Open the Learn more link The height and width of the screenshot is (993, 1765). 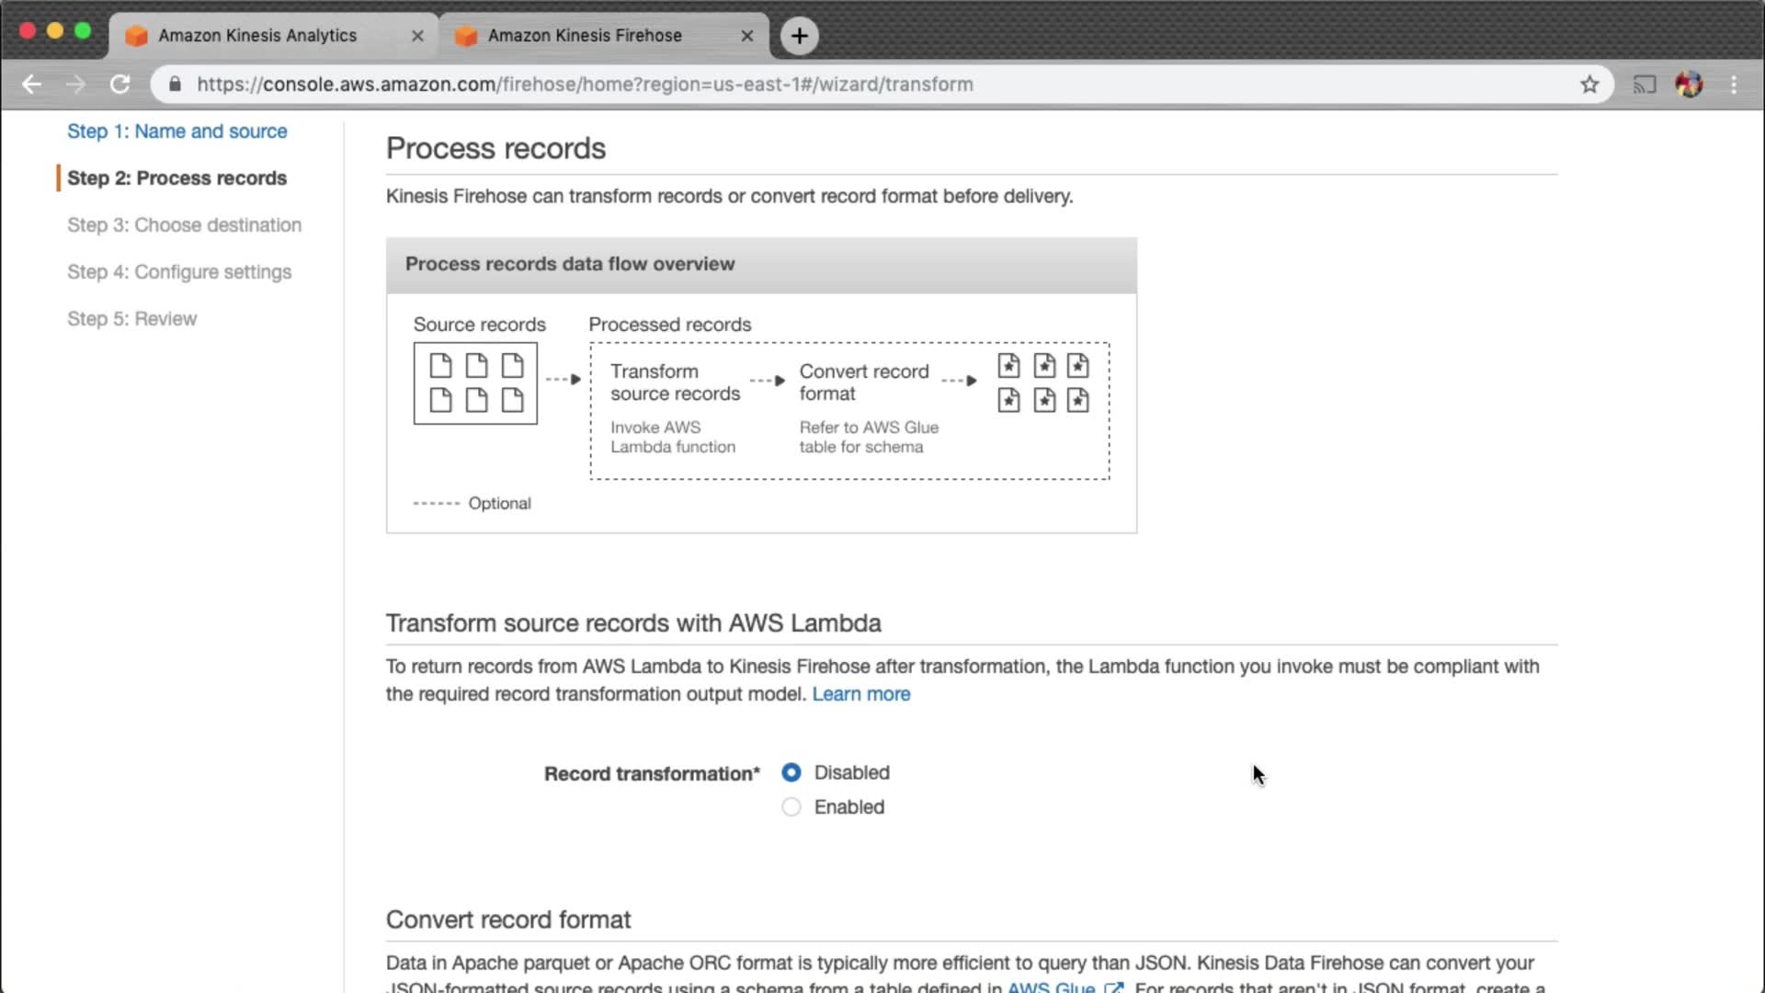[860, 694]
